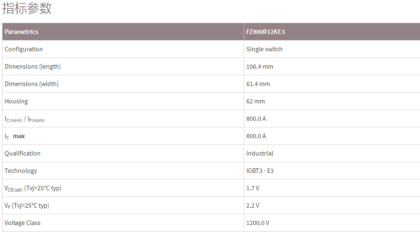Click the Voltage Class row label
This screenshot has width=420, height=232.
click(22, 223)
